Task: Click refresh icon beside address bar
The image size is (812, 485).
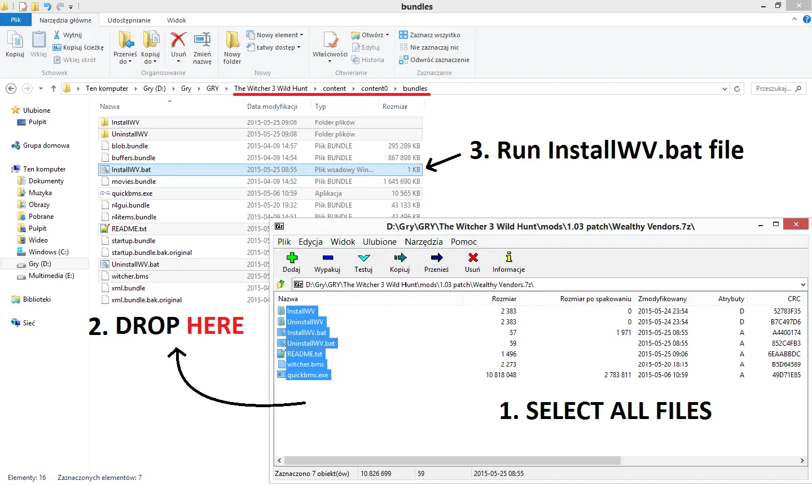Action: 737,89
